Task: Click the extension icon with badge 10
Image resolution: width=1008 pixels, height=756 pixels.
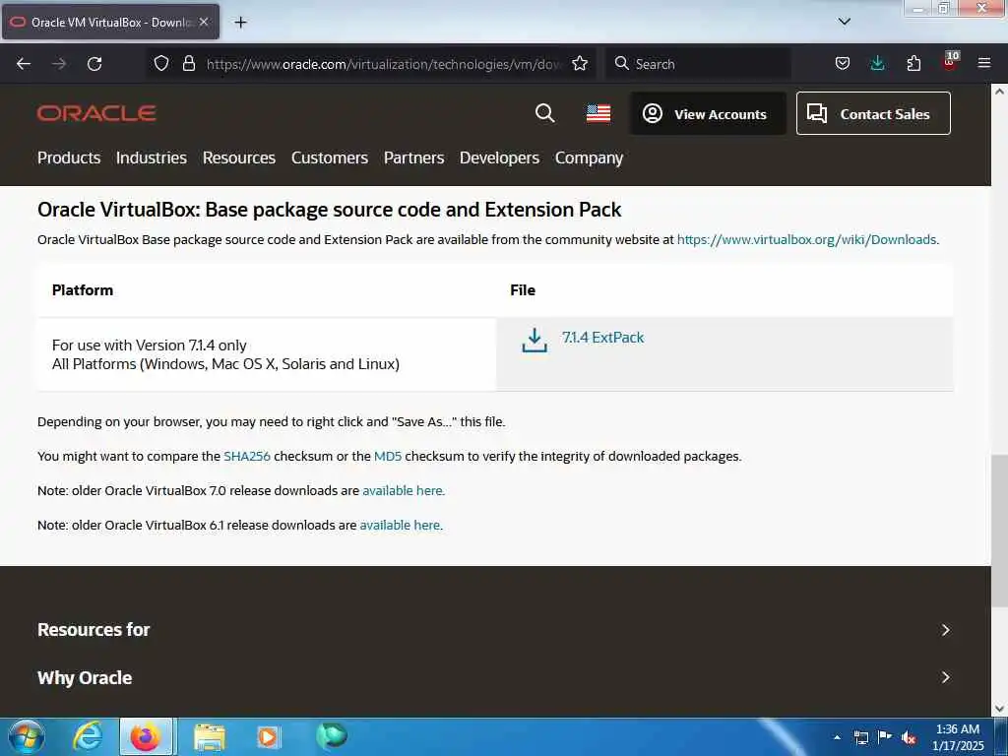Action: click(950, 62)
